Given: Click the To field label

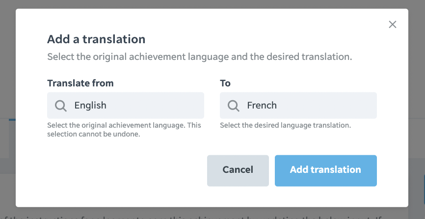Looking at the screenshot, I should click(225, 83).
